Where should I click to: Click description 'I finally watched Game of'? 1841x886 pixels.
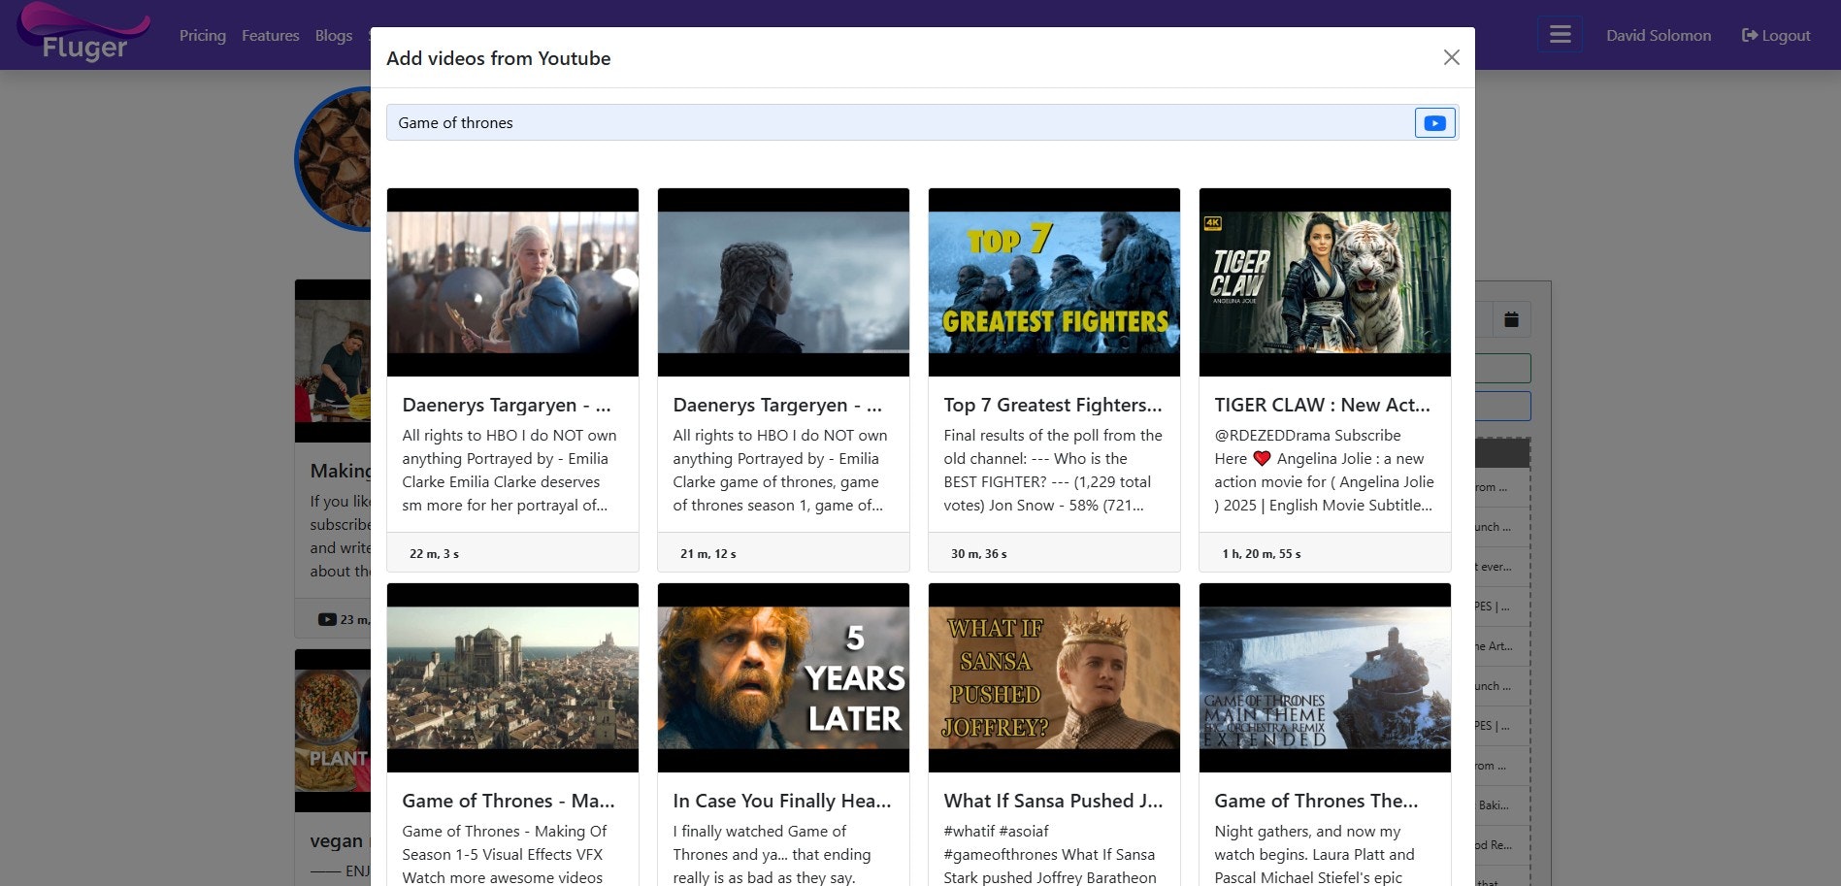[x=760, y=832]
